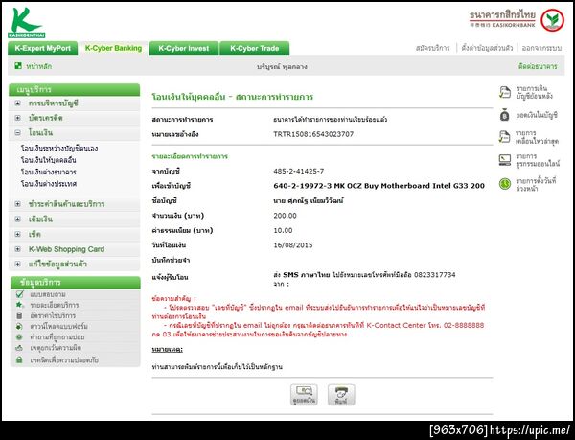Click อัตราค่าใช้บริการ text link
575x440 pixels.
click(x=53, y=315)
